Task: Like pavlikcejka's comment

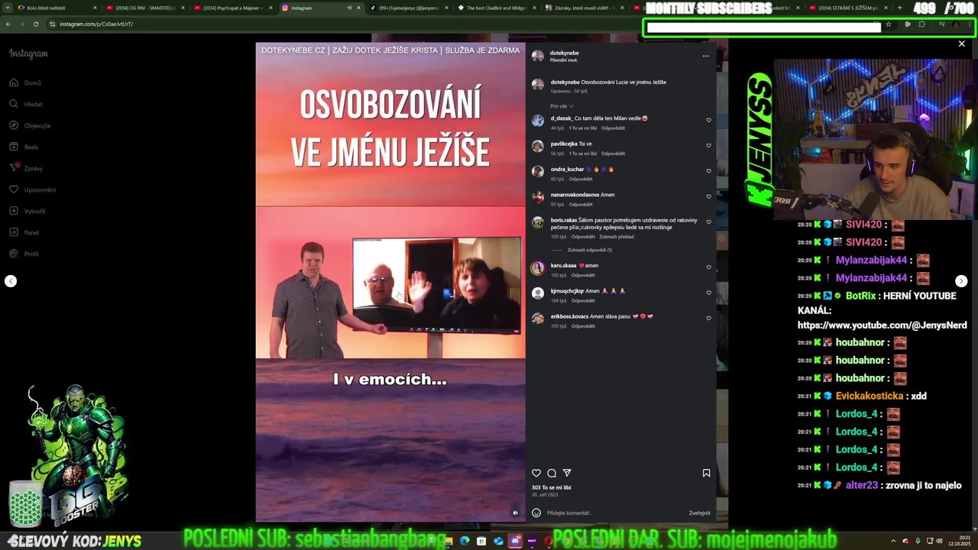Action: click(708, 145)
